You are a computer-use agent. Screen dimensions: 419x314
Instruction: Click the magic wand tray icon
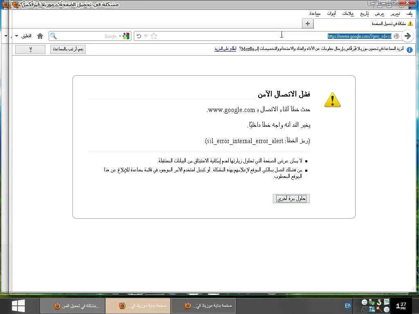(379, 309)
